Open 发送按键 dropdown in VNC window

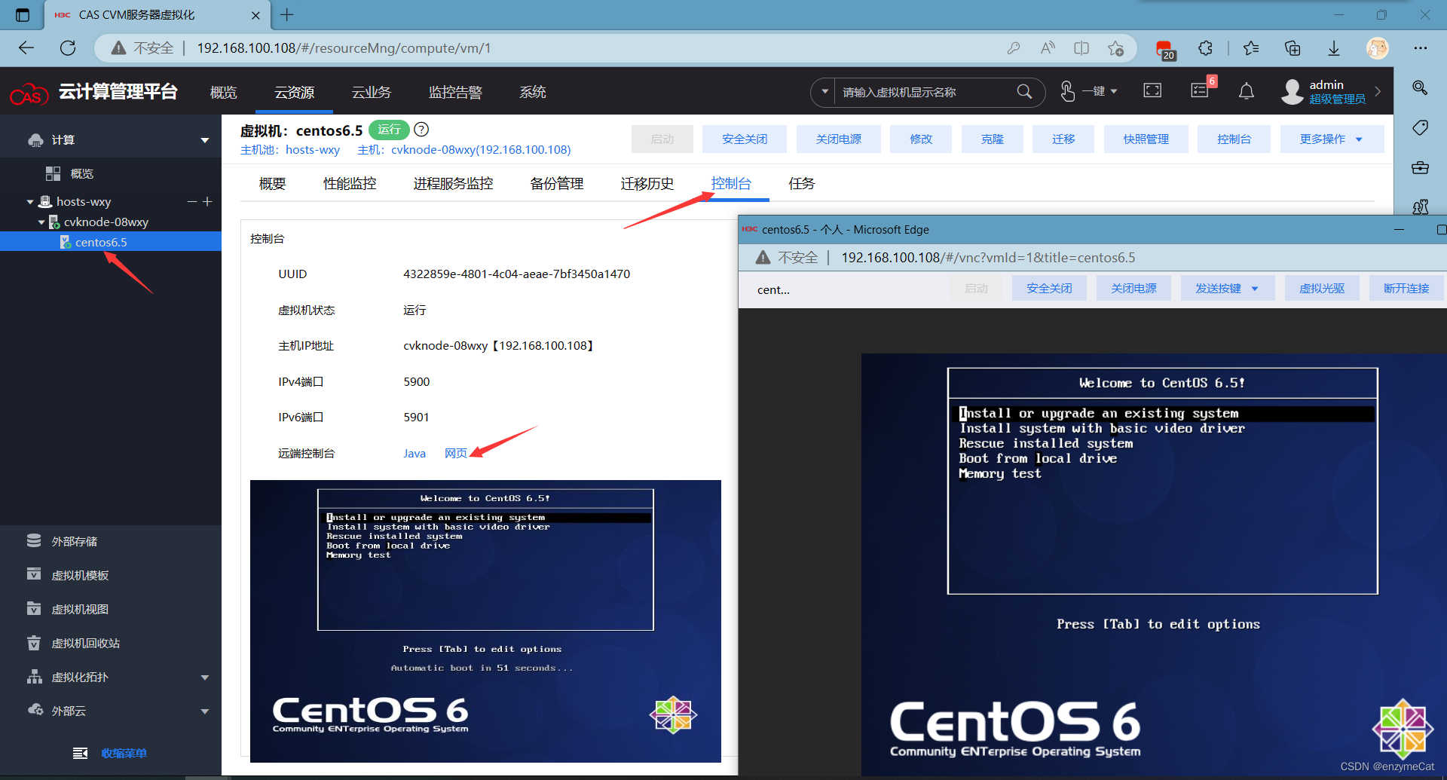(x=1227, y=289)
